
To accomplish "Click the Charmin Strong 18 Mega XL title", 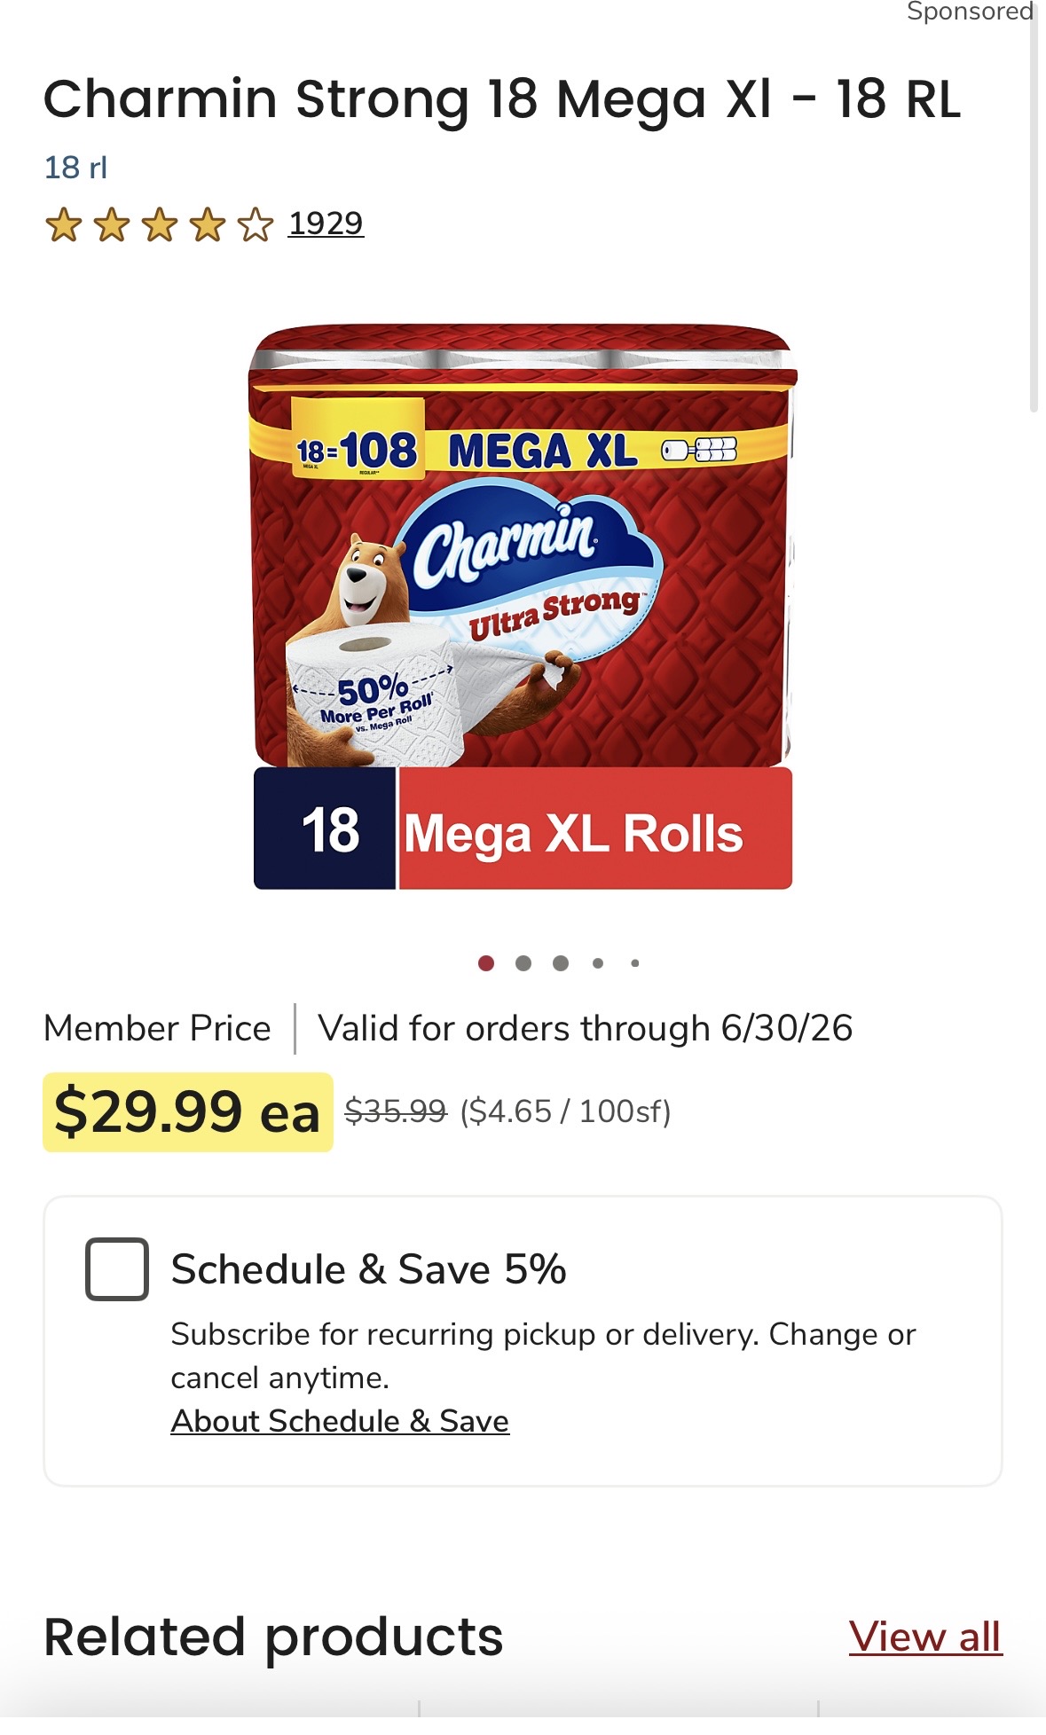I will point(502,98).
